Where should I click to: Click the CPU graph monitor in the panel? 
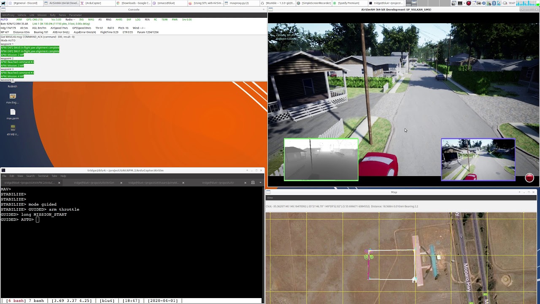[526, 3]
